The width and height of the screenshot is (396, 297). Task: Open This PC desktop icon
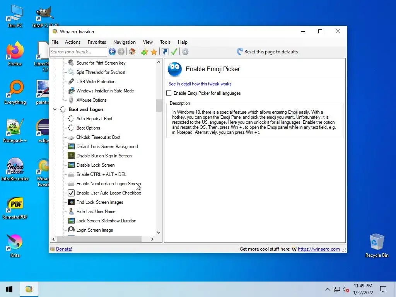coord(15,16)
